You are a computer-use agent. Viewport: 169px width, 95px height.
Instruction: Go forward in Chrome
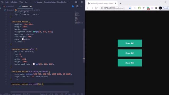(x=92, y=8)
